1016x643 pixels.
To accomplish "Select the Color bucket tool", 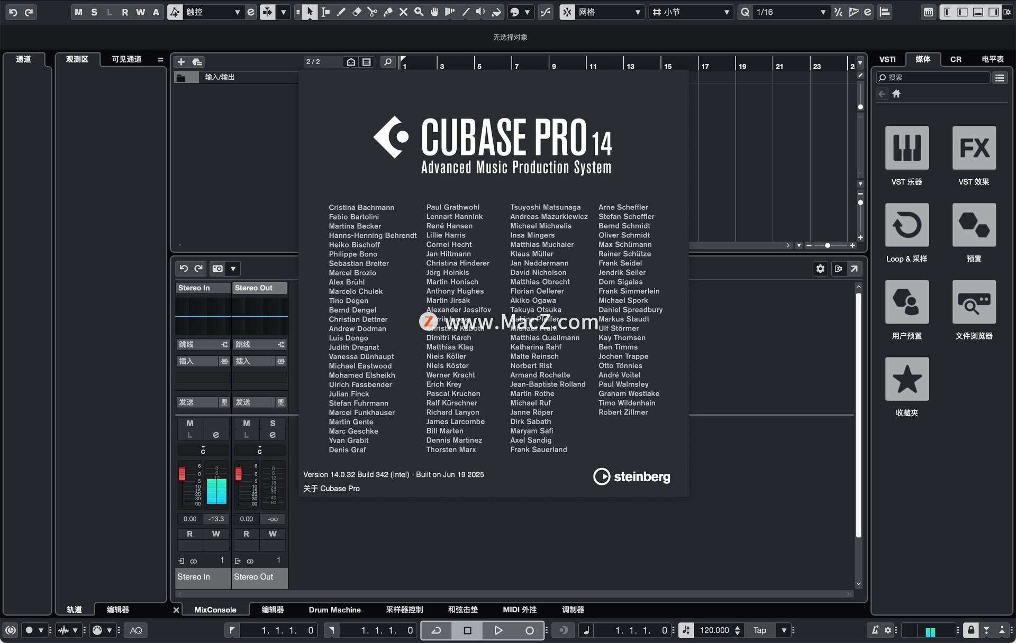I will 496,12.
